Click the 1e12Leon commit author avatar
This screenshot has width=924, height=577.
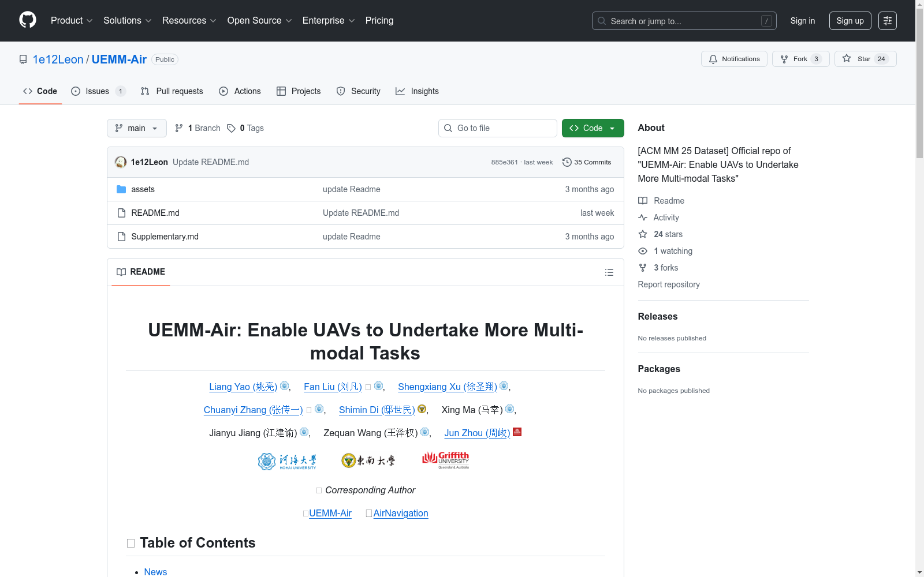(x=121, y=162)
